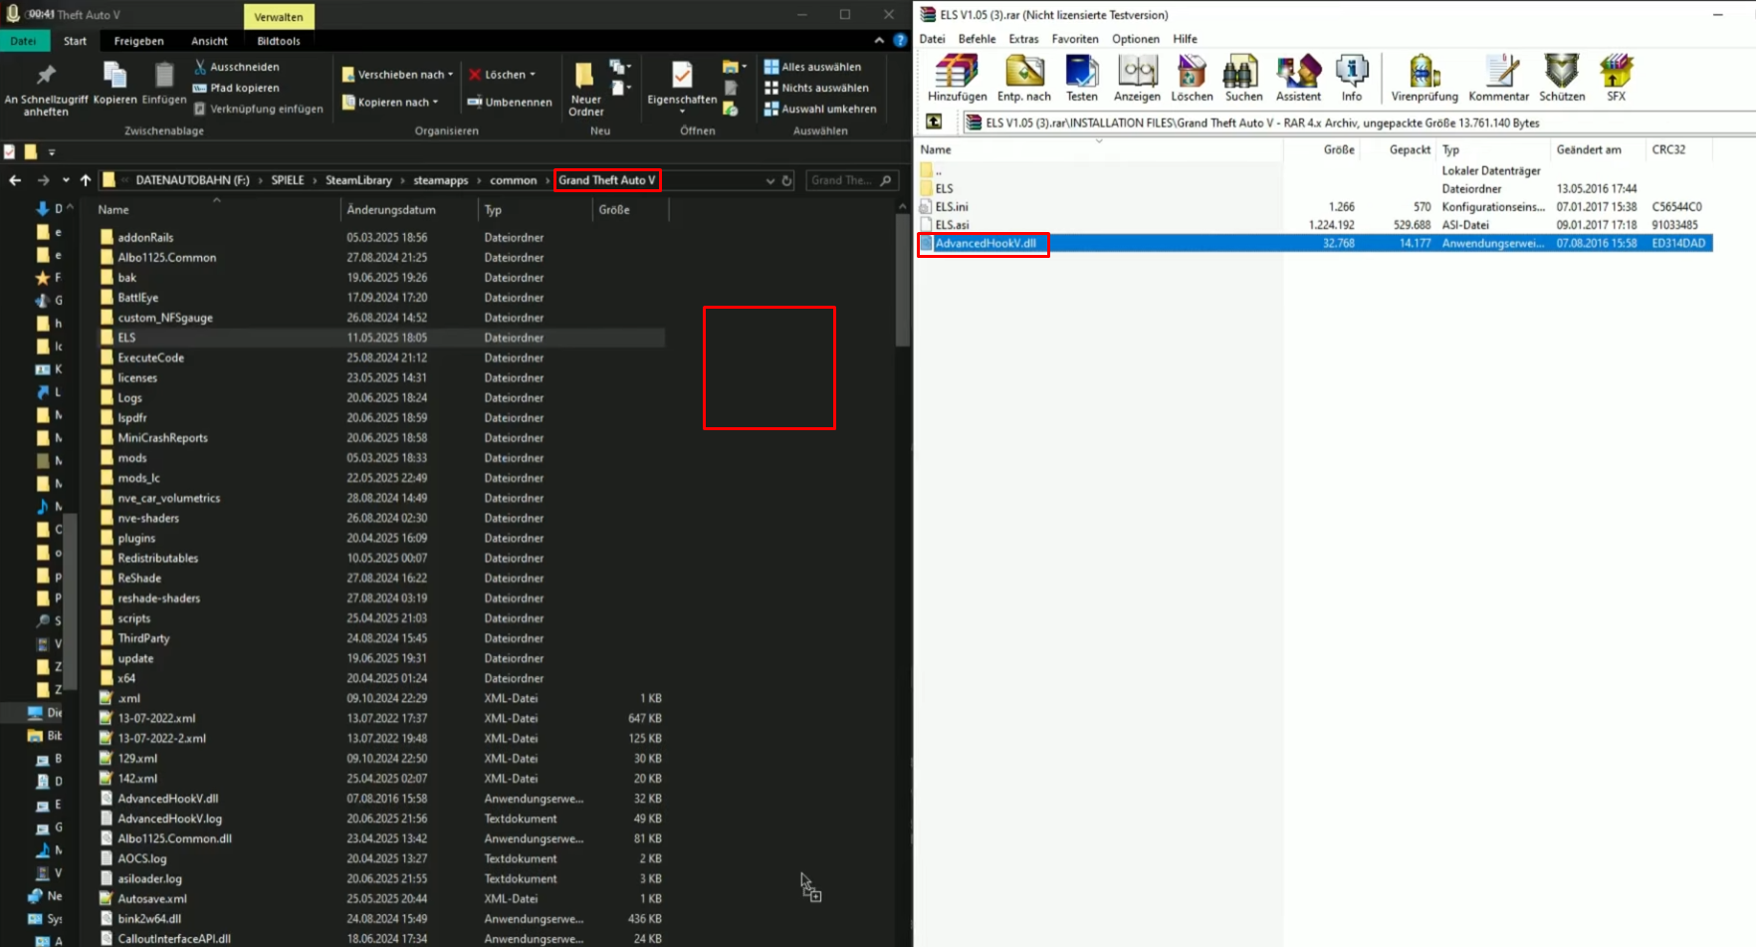The image size is (1756, 947).
Task: Select AdvancedHookV.dll in WinRAR archive
Action: pos(1315,243)
